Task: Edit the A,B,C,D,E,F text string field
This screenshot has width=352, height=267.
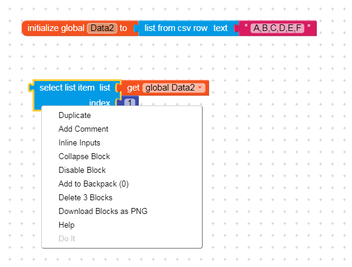Action: (277, 28)
